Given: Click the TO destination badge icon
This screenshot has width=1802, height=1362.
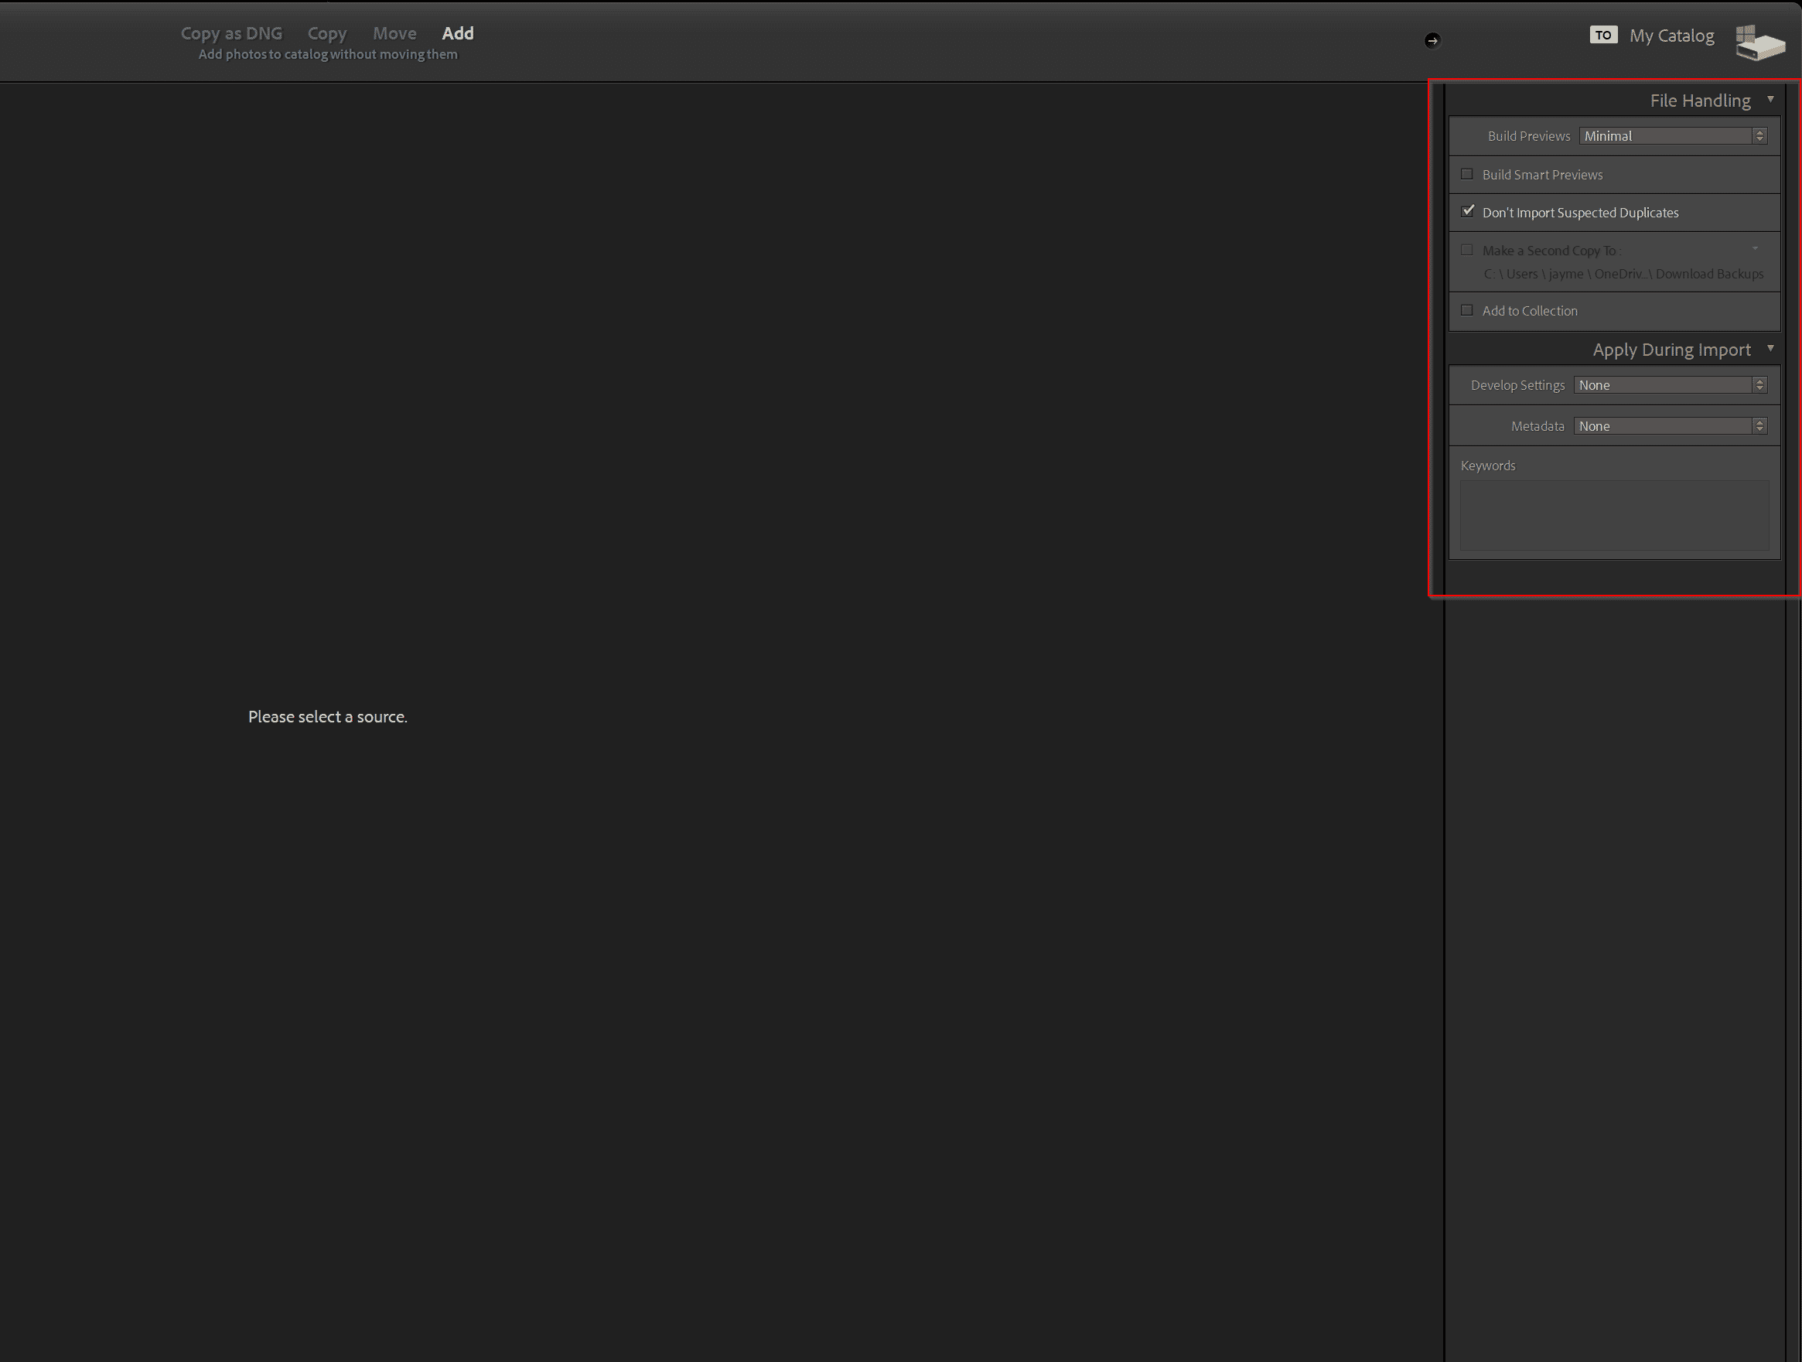Looking at the screenshot, I should (1603, 34).
